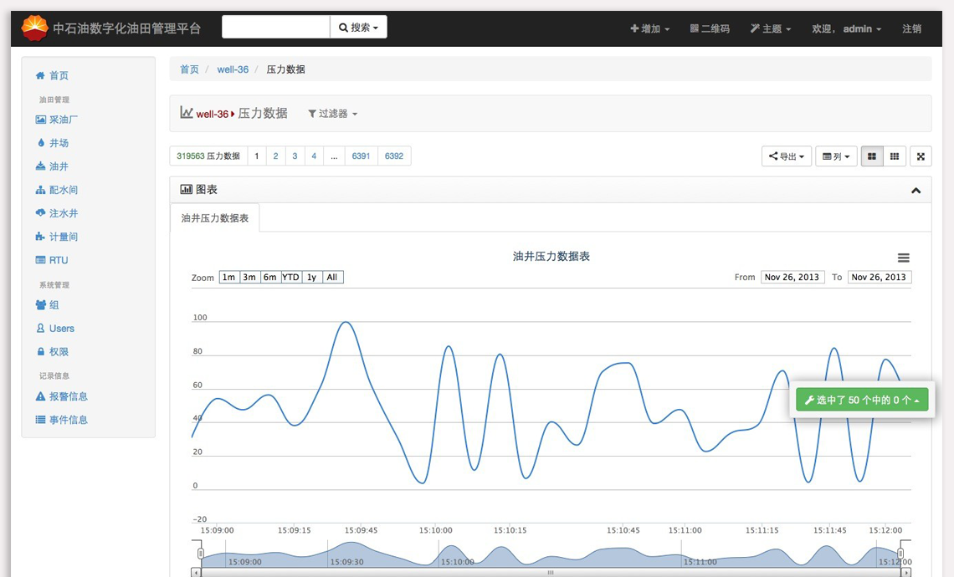Click the 采油厂 picture icon in sidebar

point(40,120)
